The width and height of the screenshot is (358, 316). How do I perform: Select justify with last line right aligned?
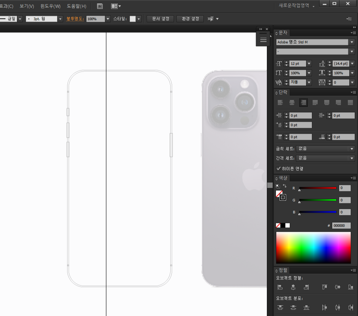tap(338, 102)
